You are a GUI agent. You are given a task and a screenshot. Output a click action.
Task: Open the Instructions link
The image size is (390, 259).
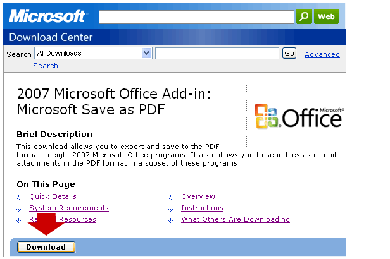[202, 208]
